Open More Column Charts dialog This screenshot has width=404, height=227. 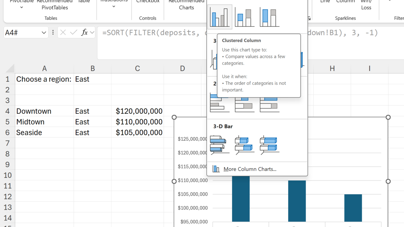pos(249,169)
